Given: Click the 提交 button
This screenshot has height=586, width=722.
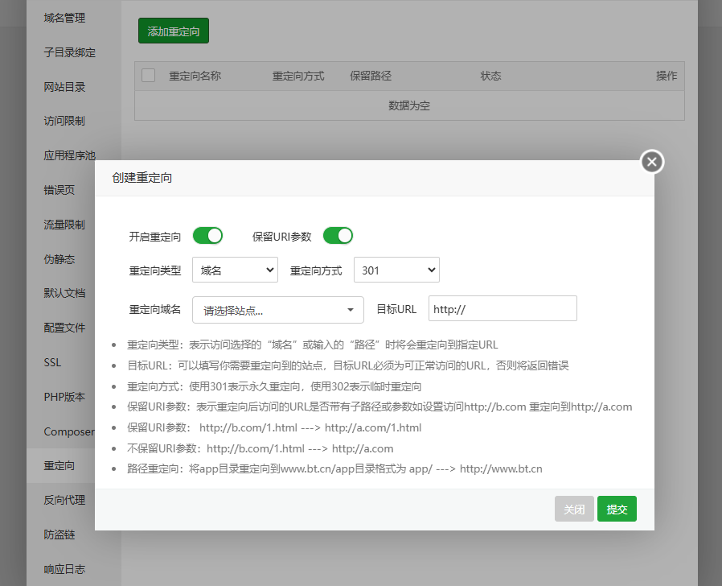Looking at the screenshot, I should (617, 509).
